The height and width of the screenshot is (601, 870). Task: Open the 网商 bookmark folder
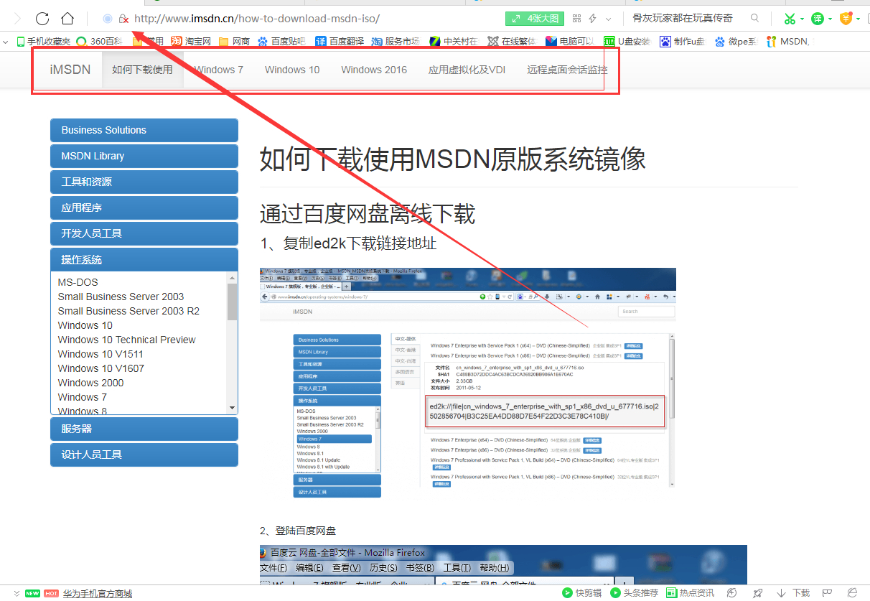pos(234,42)
